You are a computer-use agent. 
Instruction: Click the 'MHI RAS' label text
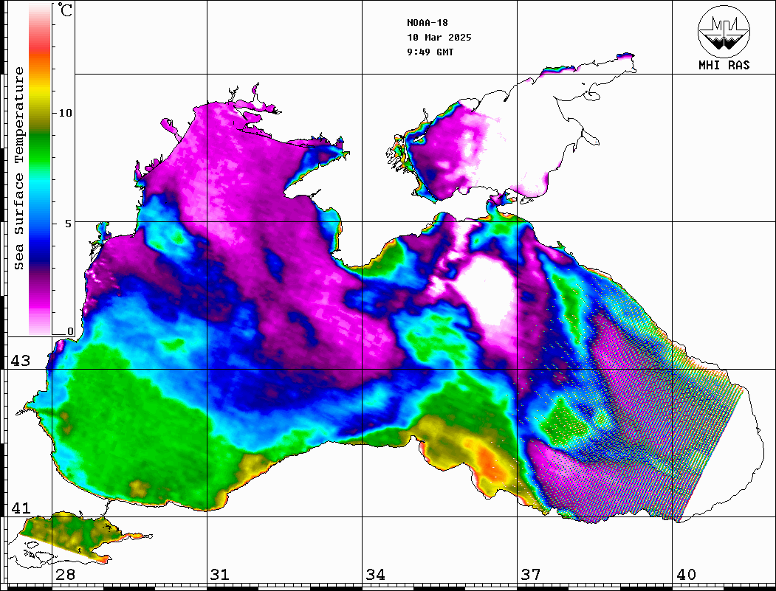[724, 65]
